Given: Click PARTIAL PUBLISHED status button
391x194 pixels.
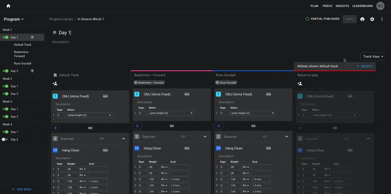Looking at the screenshot, I should pos(323,19).
